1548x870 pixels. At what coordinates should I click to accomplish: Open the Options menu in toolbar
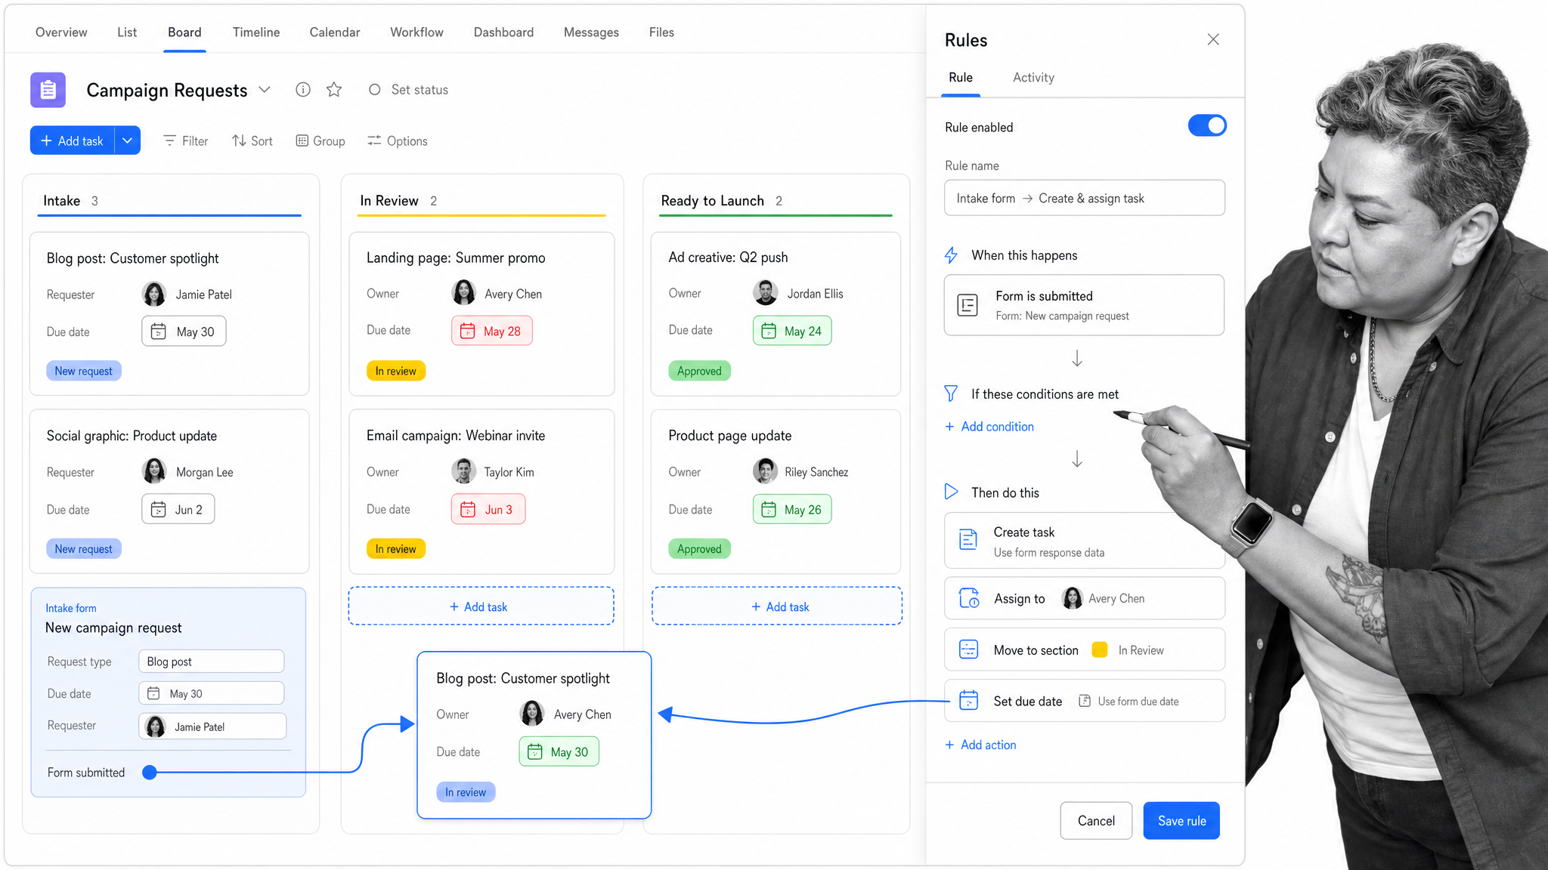click(398, 140)
